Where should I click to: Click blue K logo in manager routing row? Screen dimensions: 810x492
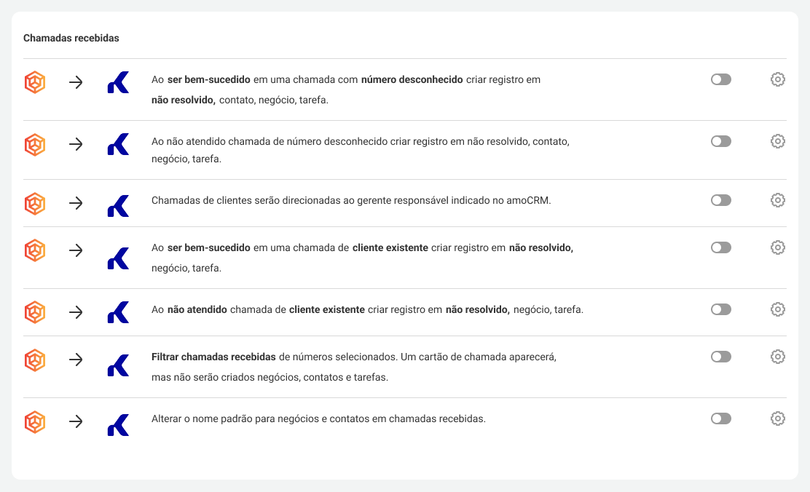118,206
